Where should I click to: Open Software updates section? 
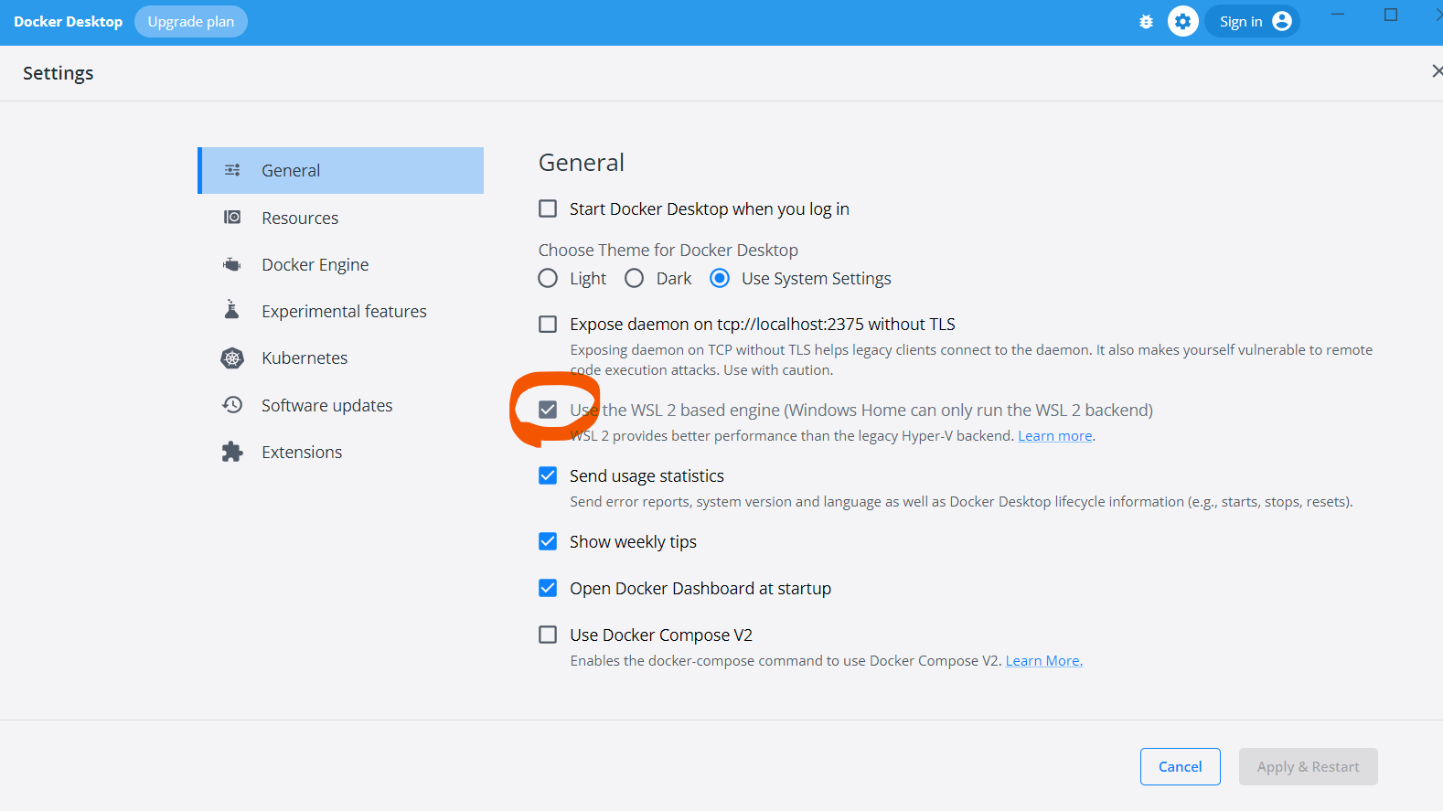coord(341,405)
